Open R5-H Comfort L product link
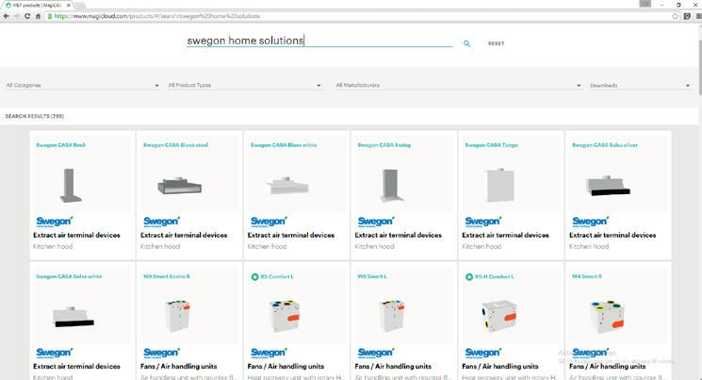 495,276
